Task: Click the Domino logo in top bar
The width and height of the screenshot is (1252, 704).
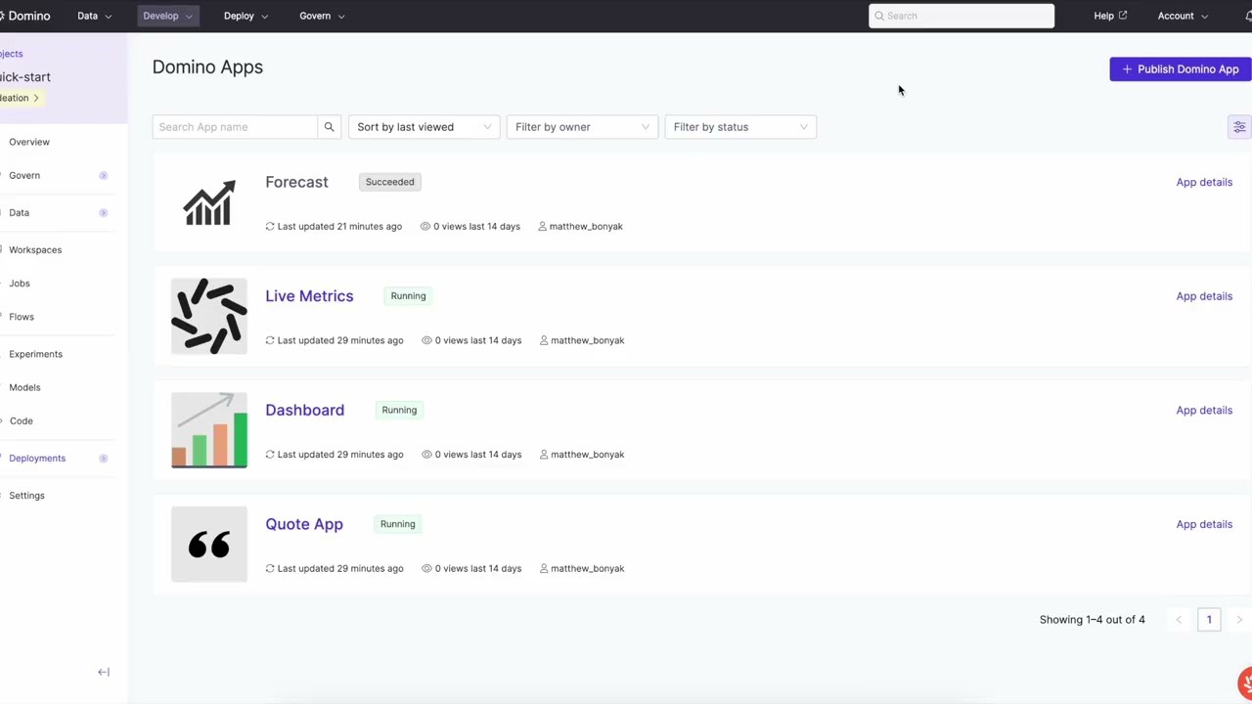Action: coord(26,16)
